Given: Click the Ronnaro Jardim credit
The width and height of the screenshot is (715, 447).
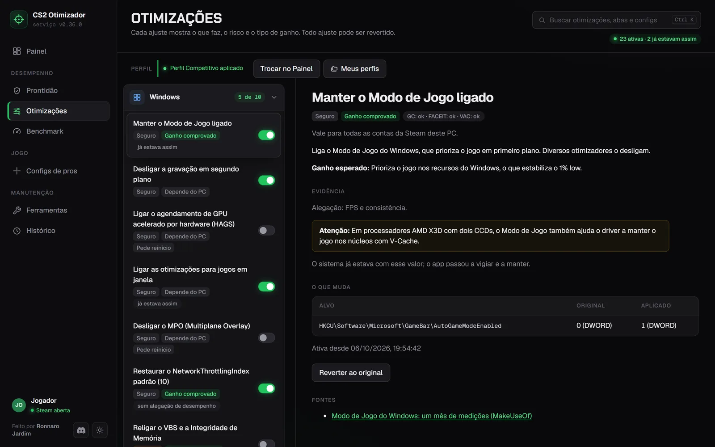Looking at the screenshot, I should point(36,430).
